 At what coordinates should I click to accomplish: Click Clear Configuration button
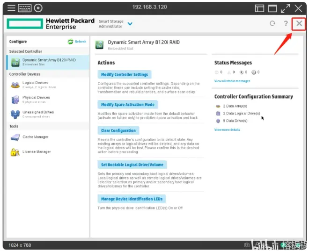point(118,130)
